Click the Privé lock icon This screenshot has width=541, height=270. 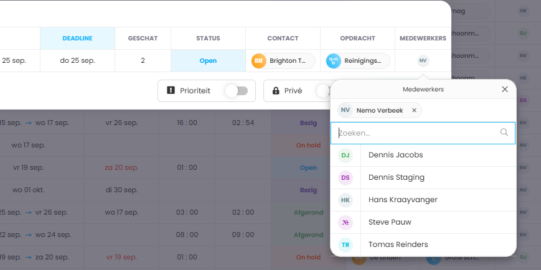click(x=276, y=91)
